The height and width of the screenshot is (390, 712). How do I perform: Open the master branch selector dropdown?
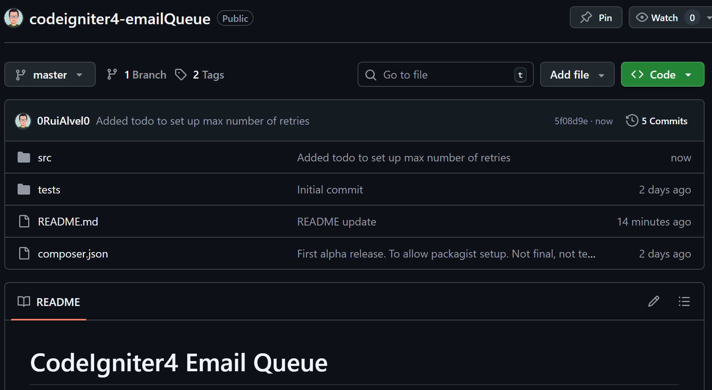(x=50, y=74)
